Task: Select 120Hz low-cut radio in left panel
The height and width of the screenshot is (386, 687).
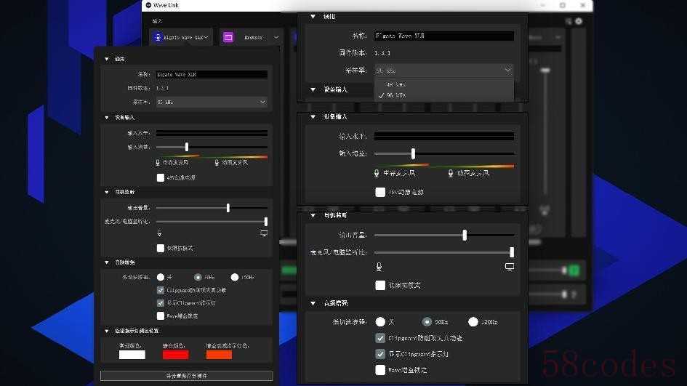Action: 235,278
